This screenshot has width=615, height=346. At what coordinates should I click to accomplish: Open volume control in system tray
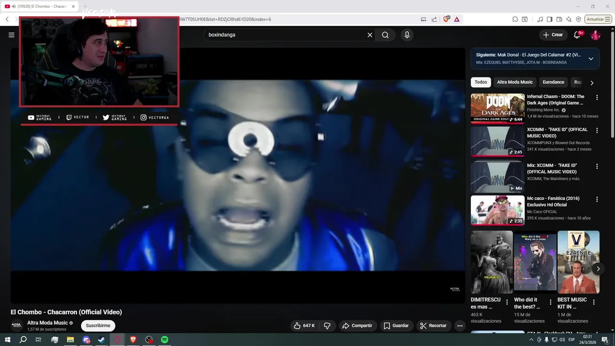pos(562,340)
